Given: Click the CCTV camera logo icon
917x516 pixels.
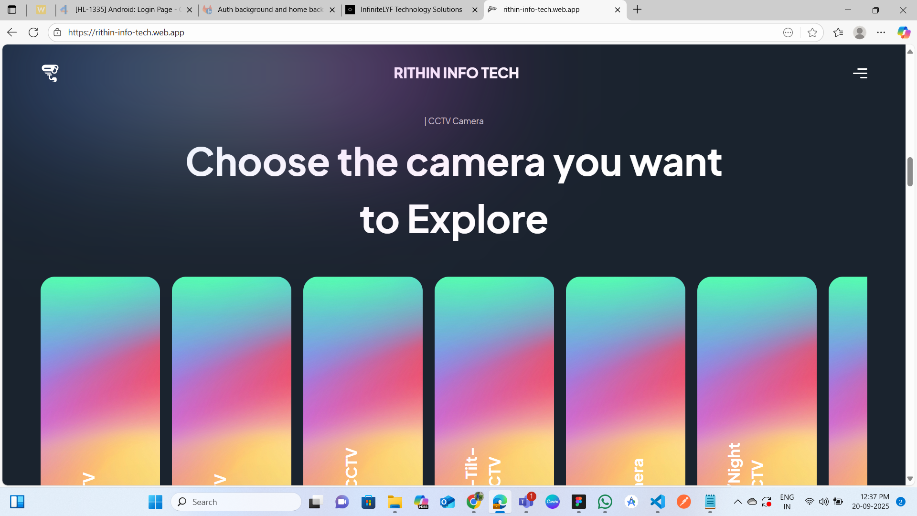Looking at the screenshot, I should [x=50, y=73].
